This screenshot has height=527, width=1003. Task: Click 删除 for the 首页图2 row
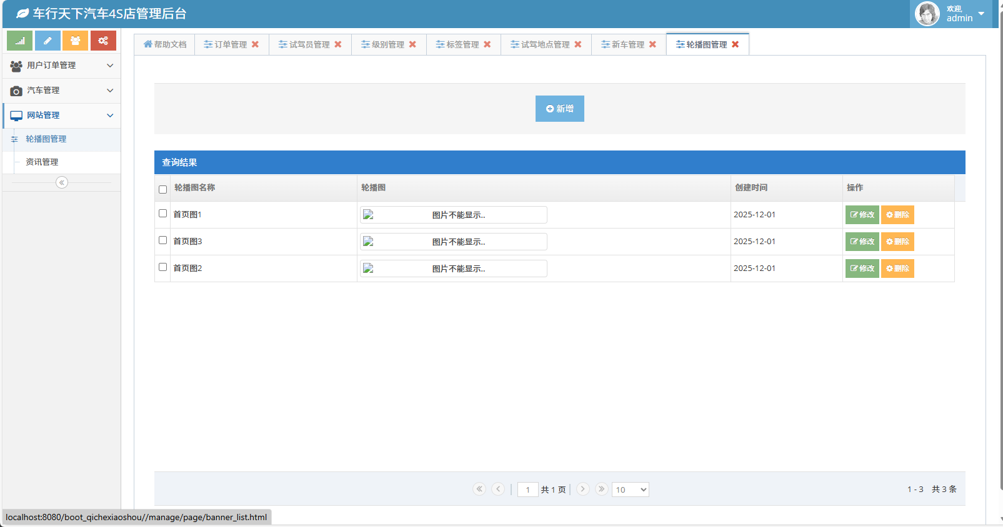(897, 268)
